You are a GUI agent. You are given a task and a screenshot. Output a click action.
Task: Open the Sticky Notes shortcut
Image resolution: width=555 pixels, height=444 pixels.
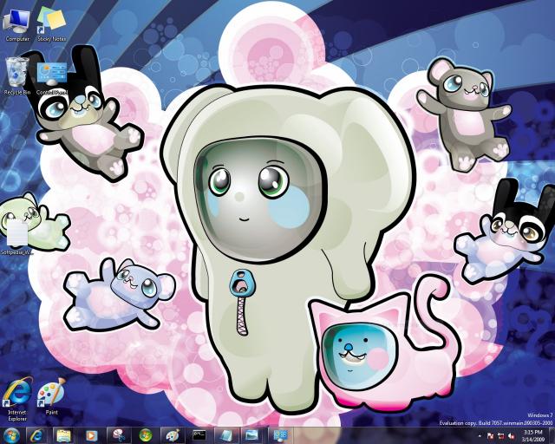point(51,21)
